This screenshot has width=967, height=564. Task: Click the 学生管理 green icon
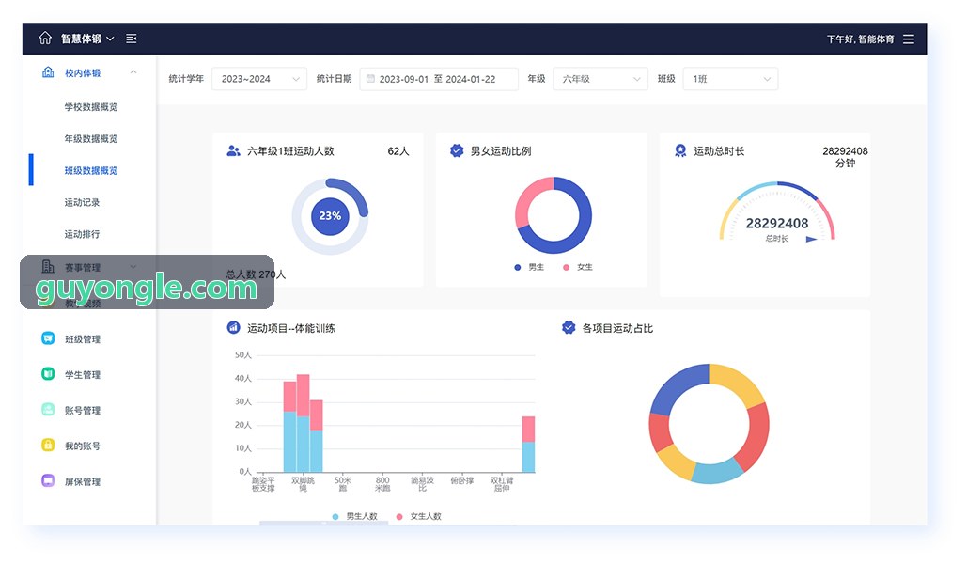48,374
